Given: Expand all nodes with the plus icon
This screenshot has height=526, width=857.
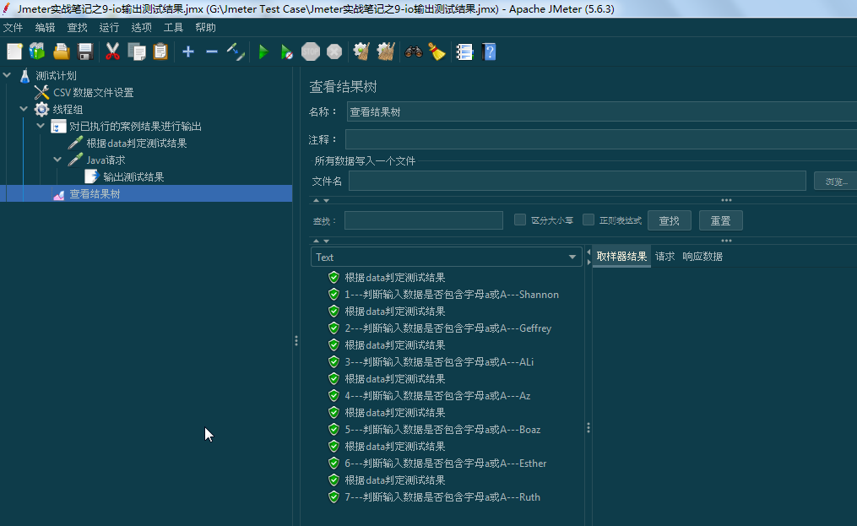Looking at the screenshot, I should pyautogui.click(x=187, y=52).
